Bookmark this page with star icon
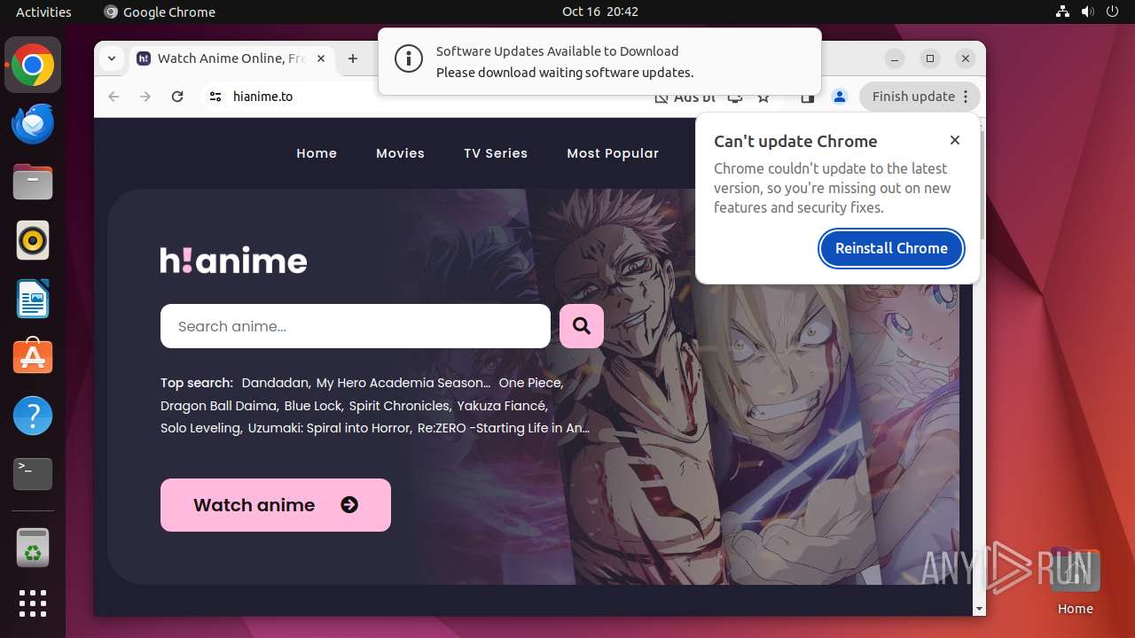The height and width of the screenshot is (638, 1135). point(763,97)
